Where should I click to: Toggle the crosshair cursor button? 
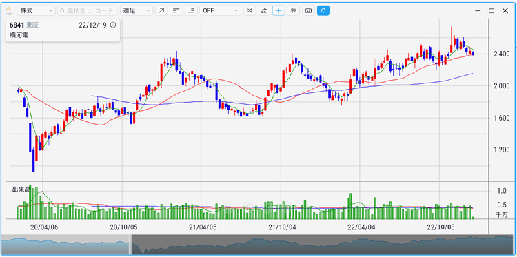point(278,10)
